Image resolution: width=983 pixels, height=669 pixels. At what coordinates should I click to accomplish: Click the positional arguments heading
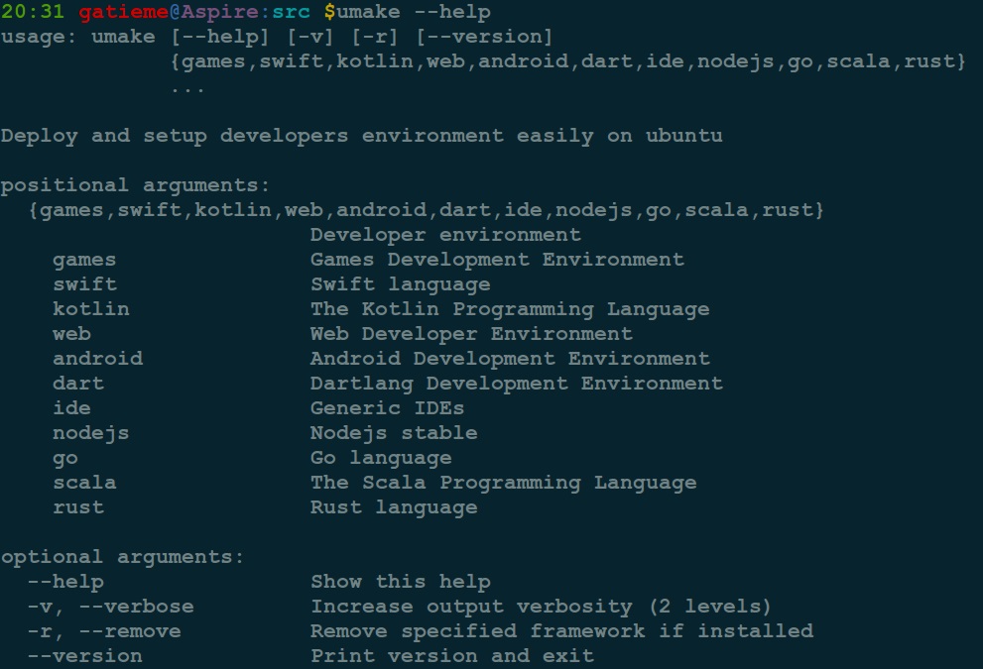[x=135, y=185]
